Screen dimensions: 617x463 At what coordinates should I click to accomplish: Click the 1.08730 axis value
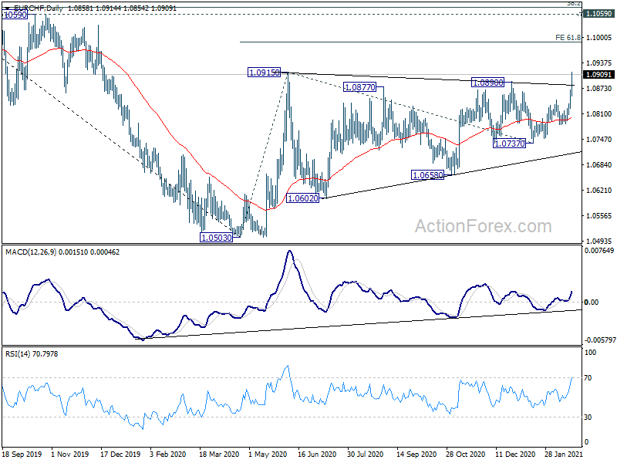[599, 89]
